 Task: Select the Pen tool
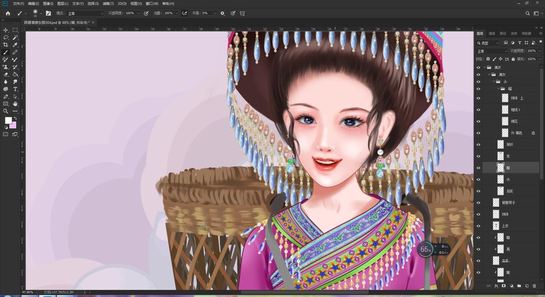pos(5,97)
